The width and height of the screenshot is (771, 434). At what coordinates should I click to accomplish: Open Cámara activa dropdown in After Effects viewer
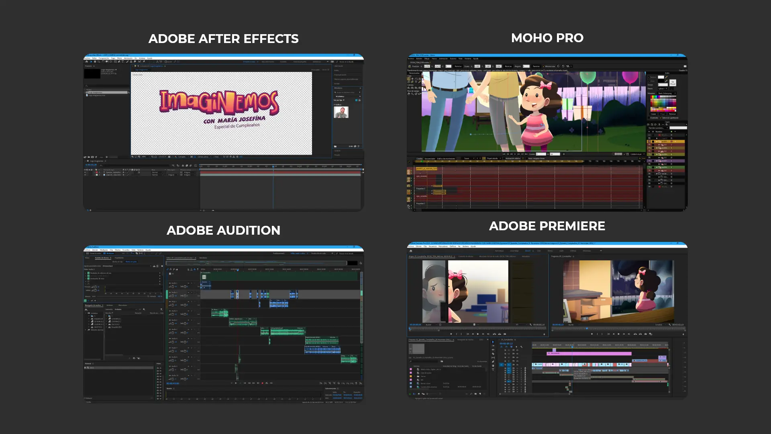click(x=204, y=157)
